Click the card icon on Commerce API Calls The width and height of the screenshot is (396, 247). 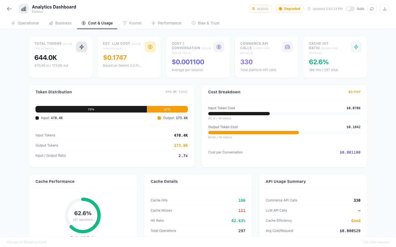(x=287, y=47)
